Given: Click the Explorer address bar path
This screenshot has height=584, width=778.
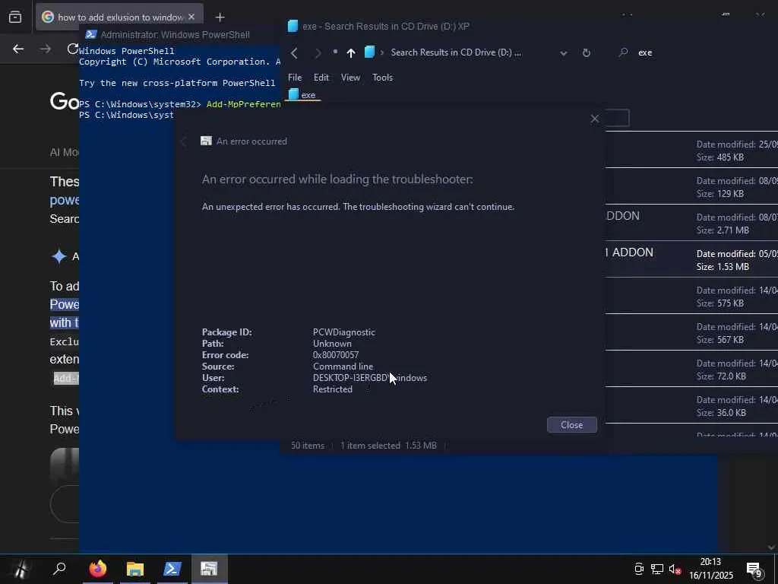Looking at the screenshot, I should pos(456,52).
